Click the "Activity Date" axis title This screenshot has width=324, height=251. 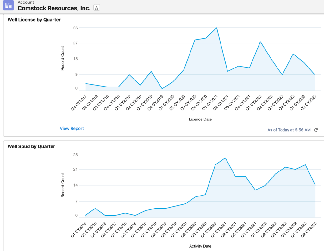click(200, 246)
